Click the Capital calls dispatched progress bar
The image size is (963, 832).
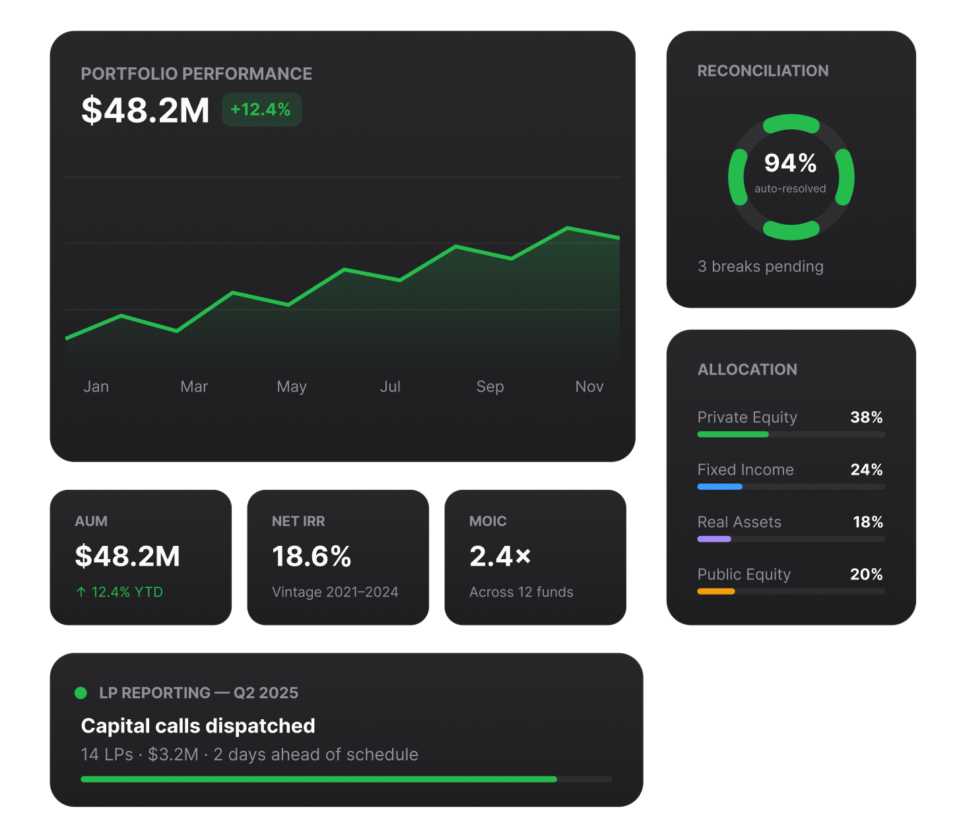[x=347, y=779]
